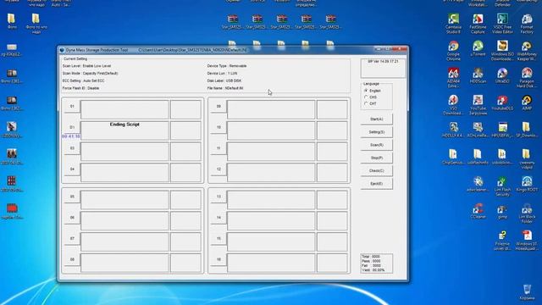Screen dimensions: 542x305
Task: Open HDDLLF 4.4 desktop icon
Action: [x=453, y=130]
